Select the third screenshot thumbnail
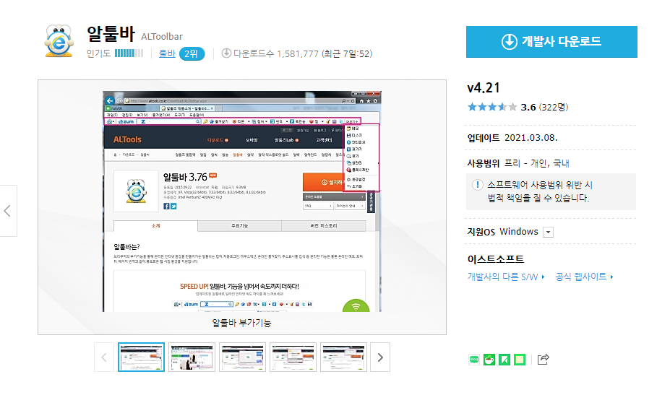The width and height of the screenshot is (657, 408). [243, 357]
